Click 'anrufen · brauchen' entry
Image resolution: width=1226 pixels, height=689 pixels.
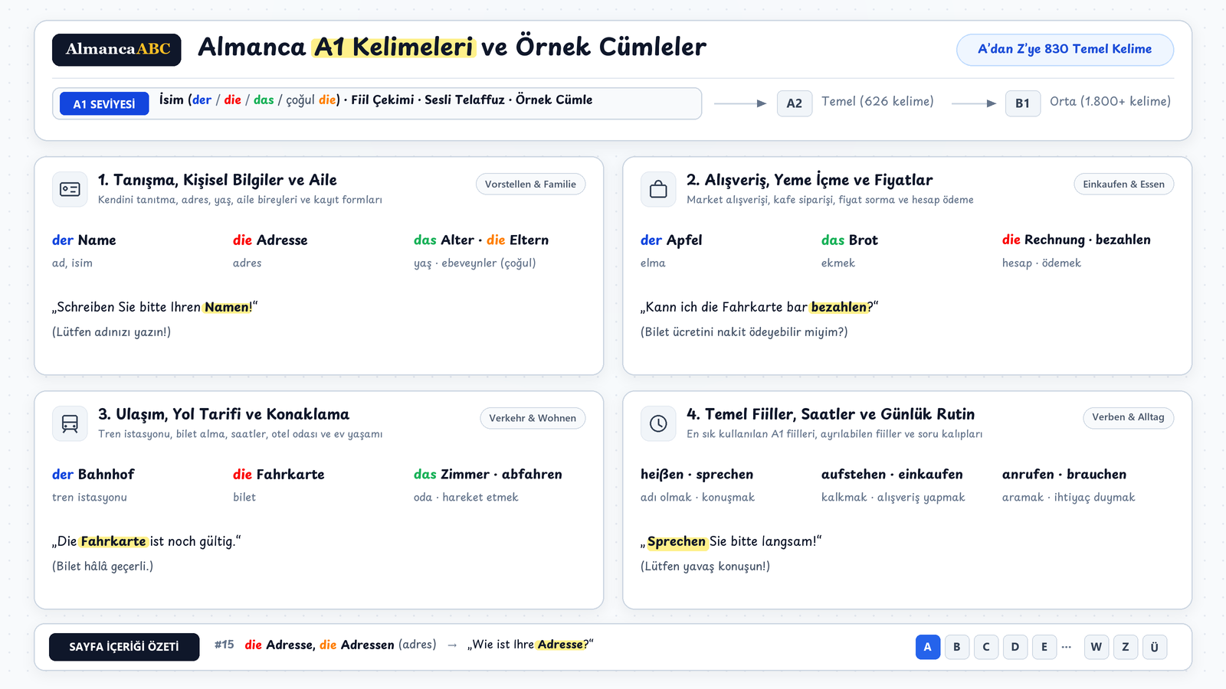pyautogui.click(x=1064, y=475)
